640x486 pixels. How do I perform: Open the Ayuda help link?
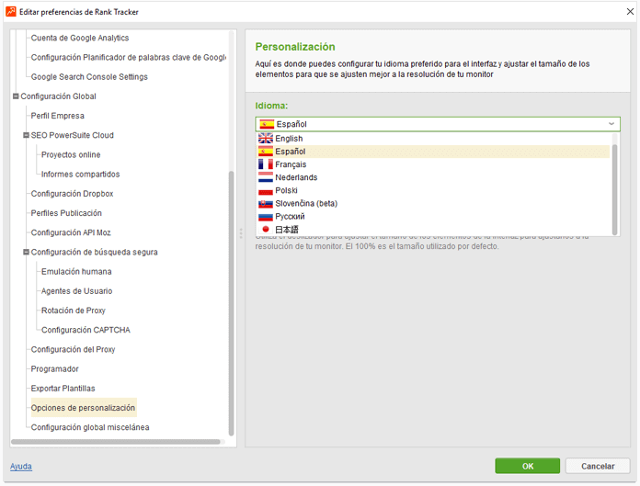coord(21,466)
